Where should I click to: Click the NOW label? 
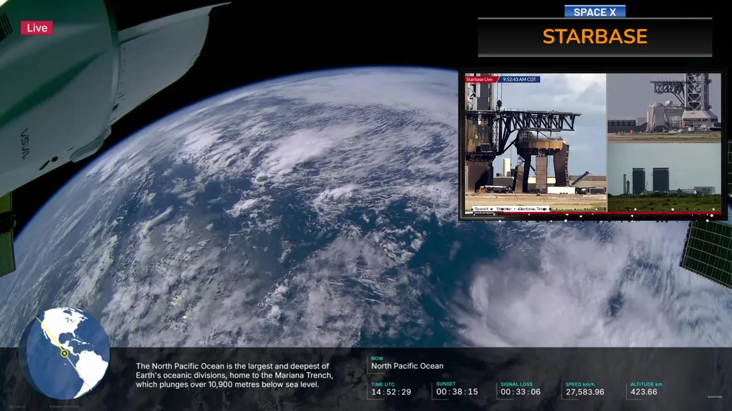tap(377, 358)
